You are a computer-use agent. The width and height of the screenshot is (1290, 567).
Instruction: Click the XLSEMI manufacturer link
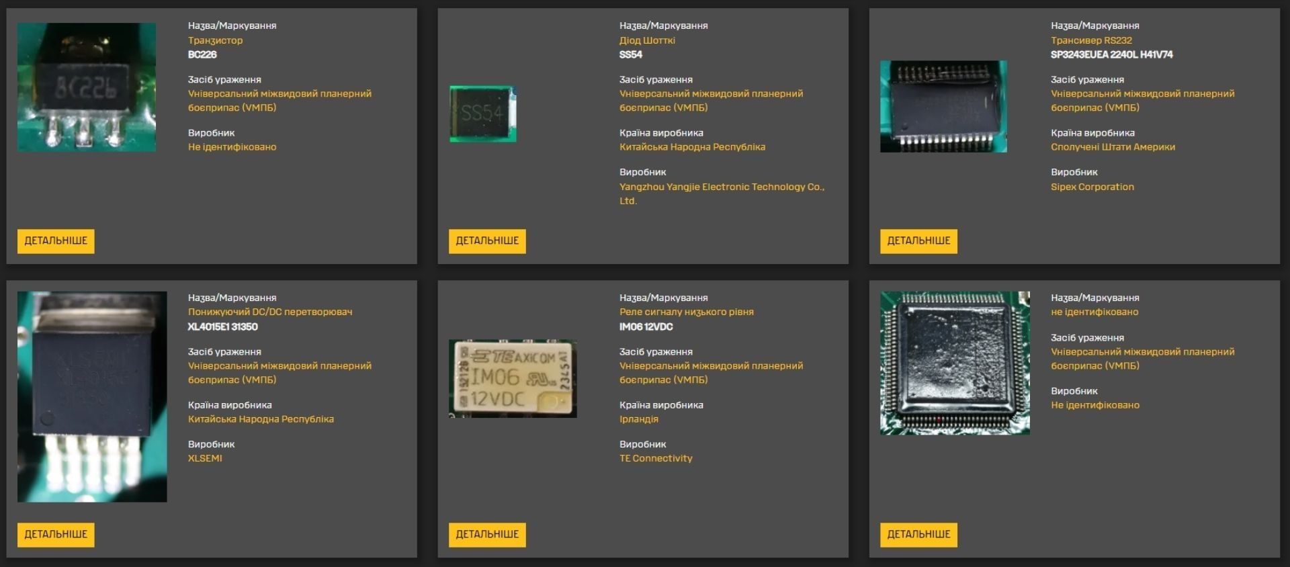[205, 458]
